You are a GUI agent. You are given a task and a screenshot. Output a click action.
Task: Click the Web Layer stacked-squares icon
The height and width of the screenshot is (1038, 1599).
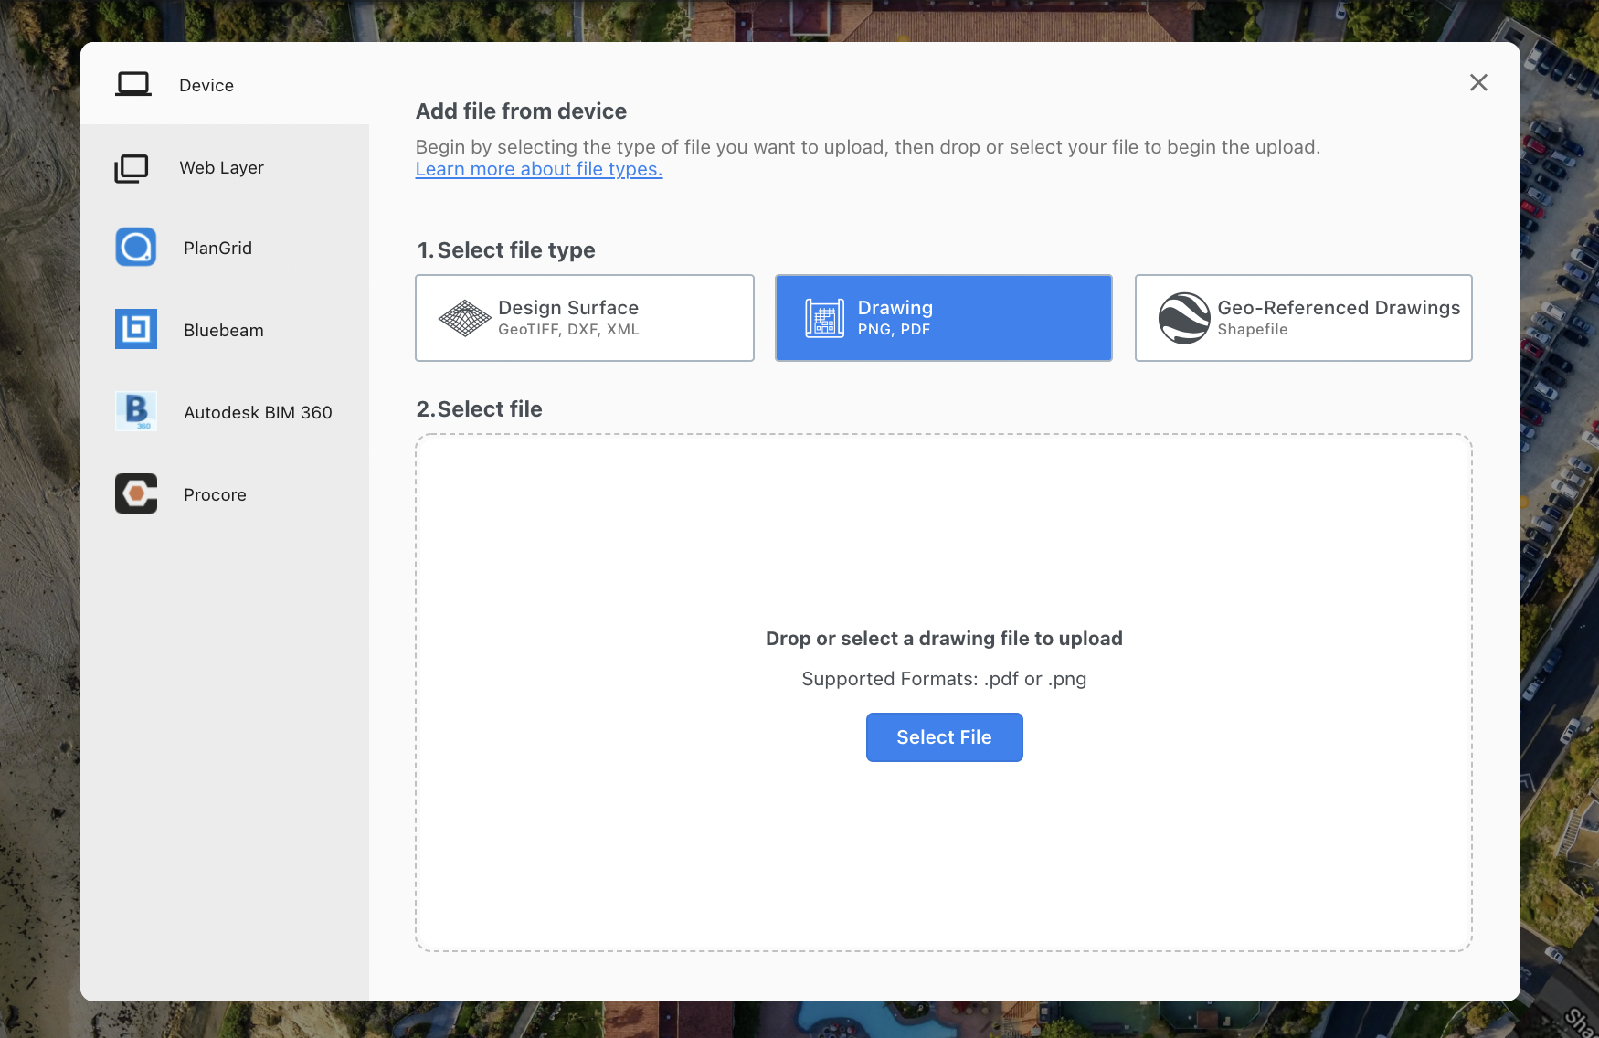click(x=132, y=168)
